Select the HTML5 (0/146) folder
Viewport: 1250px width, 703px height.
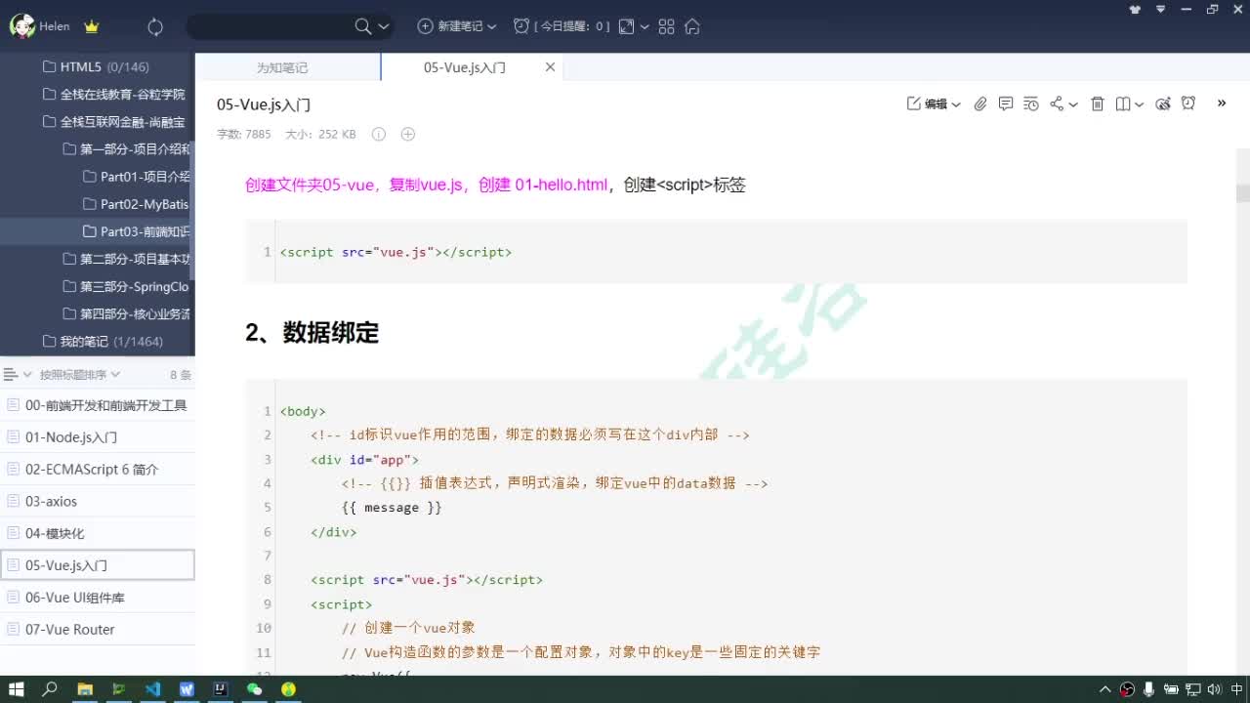98,67
